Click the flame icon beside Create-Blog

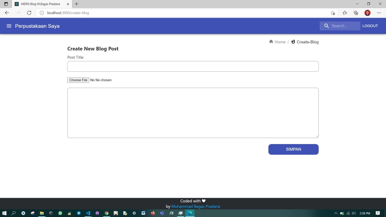[293, 42]
